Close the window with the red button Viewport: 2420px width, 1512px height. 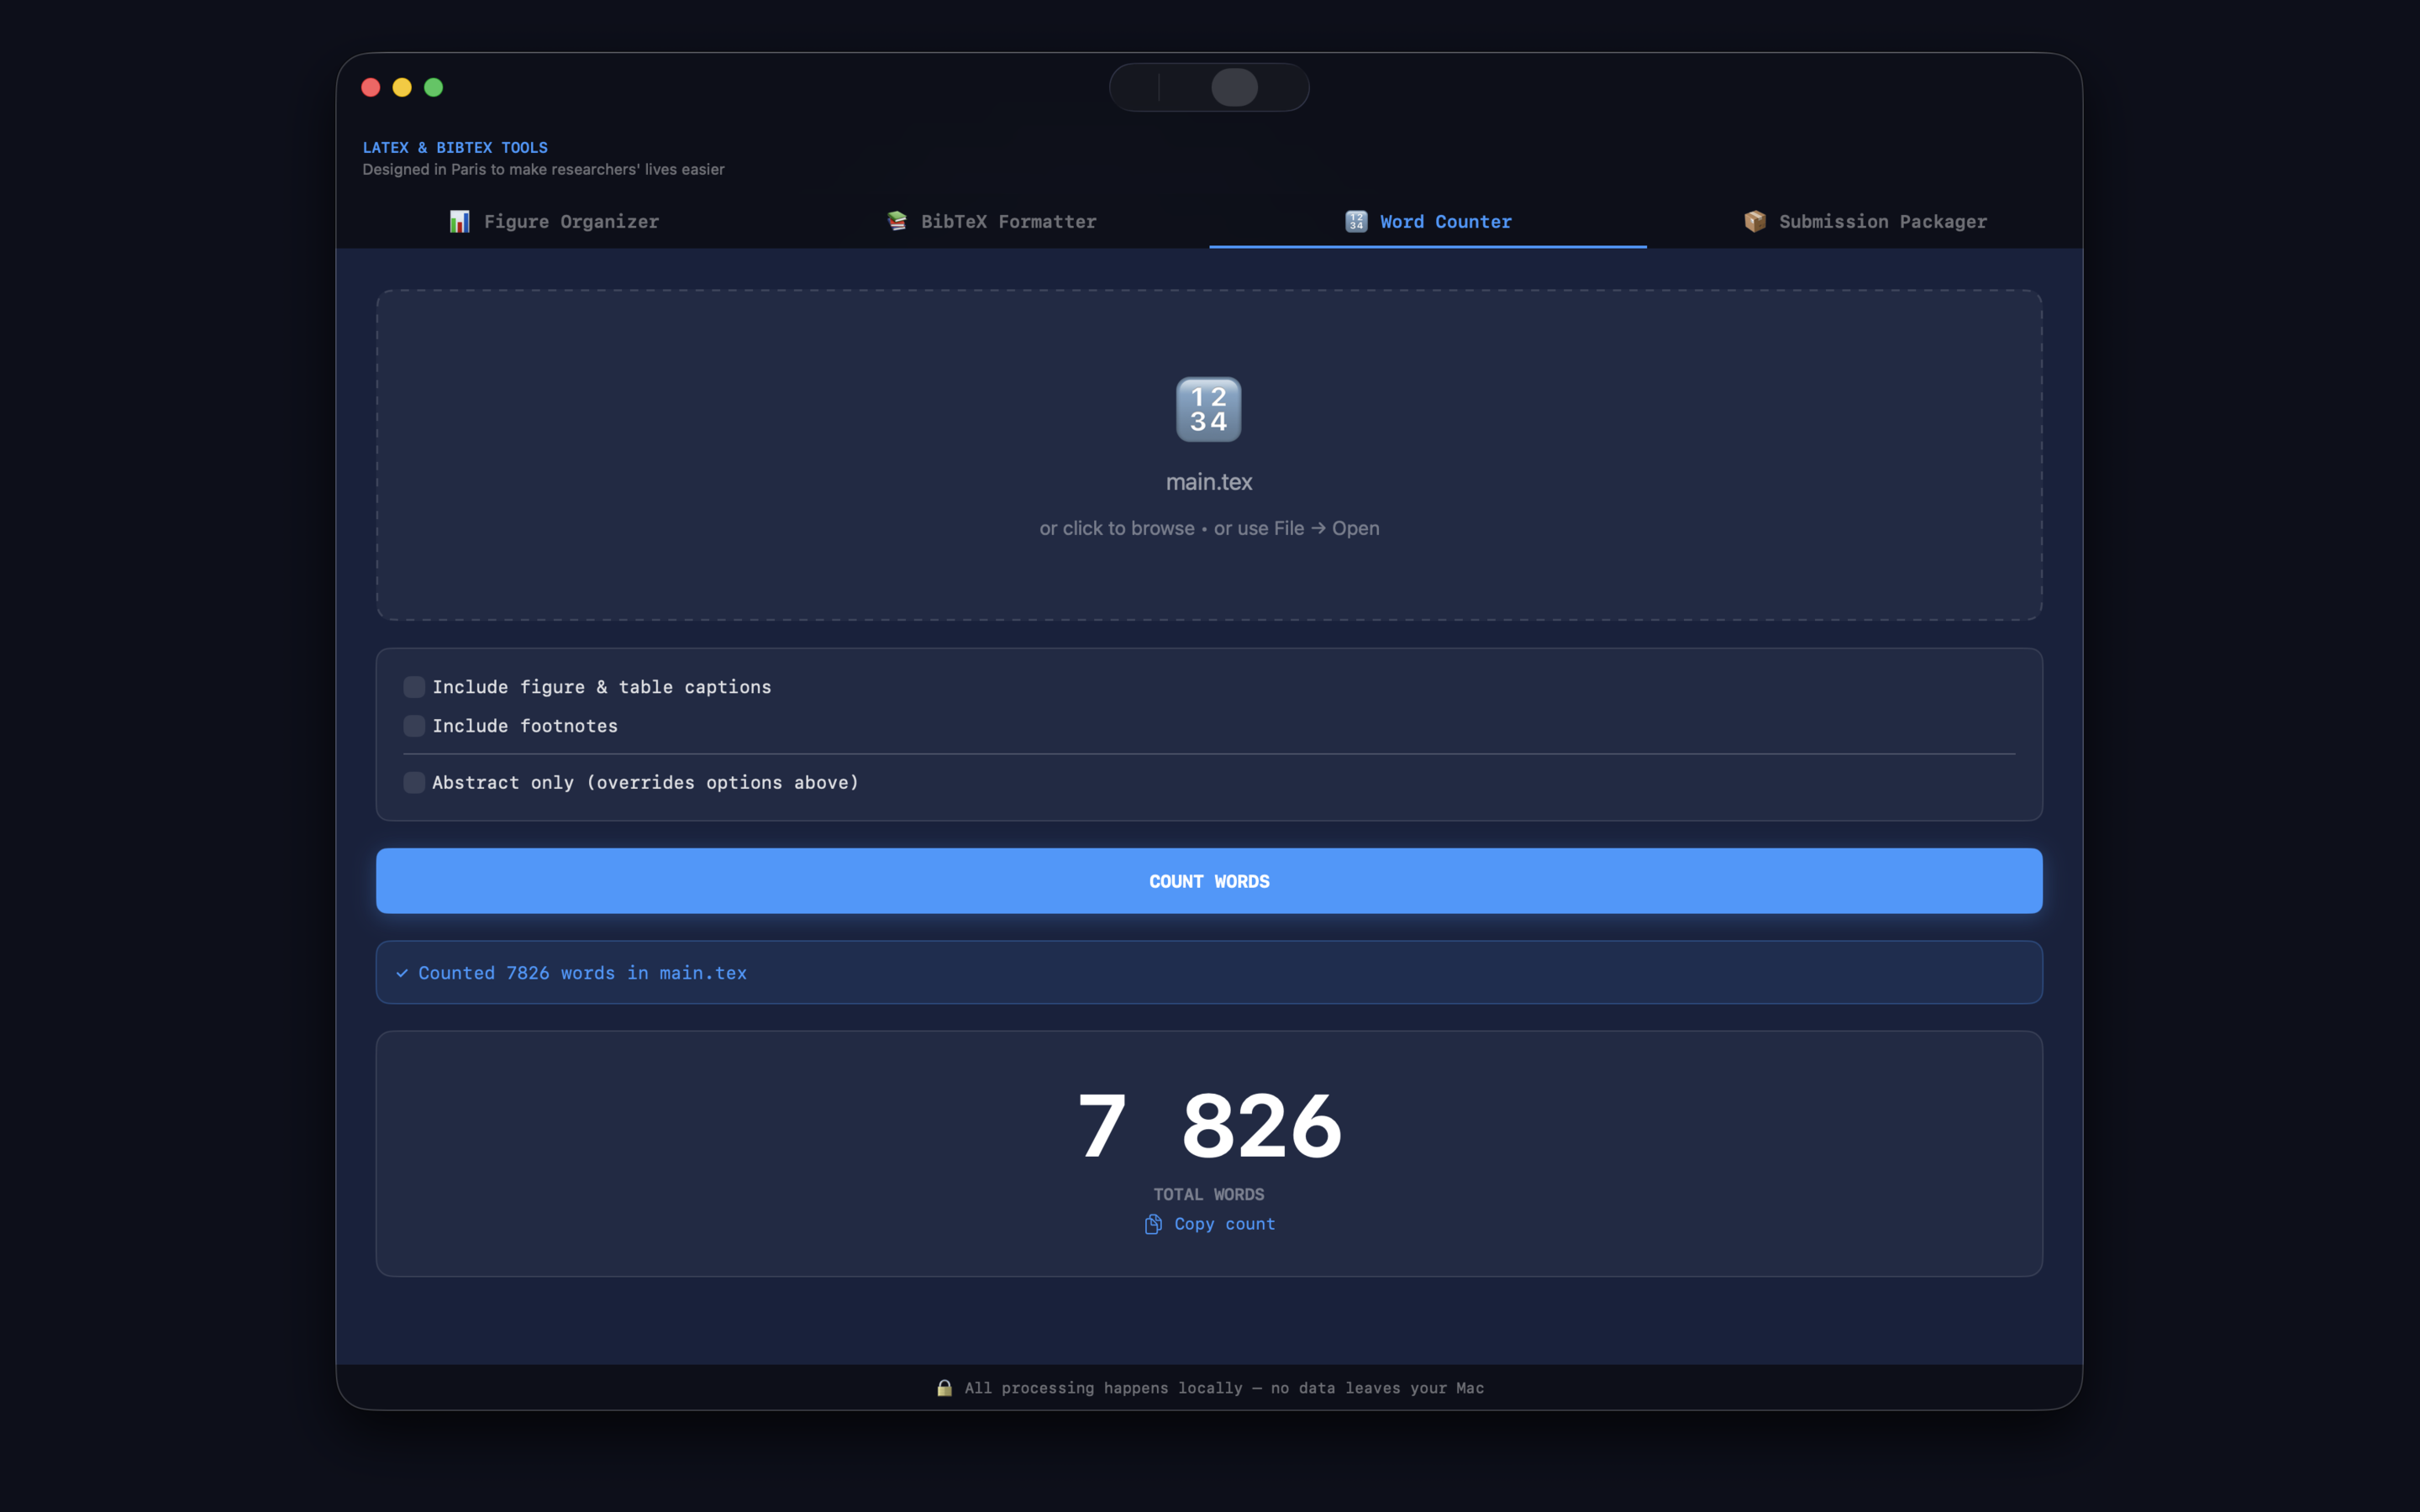tap(371, 87)
